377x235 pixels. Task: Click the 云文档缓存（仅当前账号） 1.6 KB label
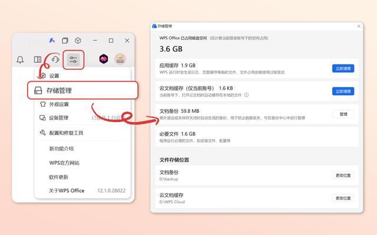(196, 88)
